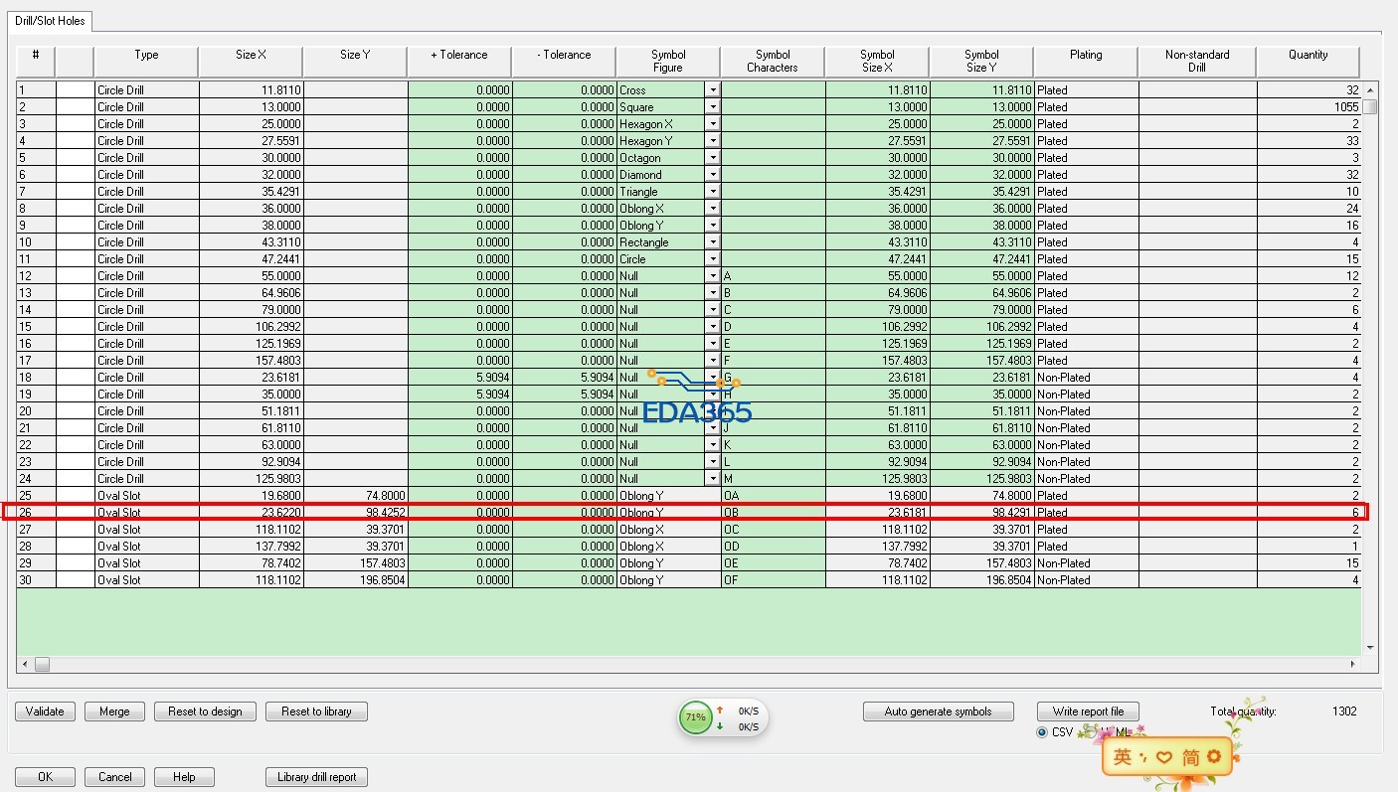The width and height of the screenshot is (1398, 792).
Task: Click the horizontal scrollbar thumb under the table
Action: point(42,664)
